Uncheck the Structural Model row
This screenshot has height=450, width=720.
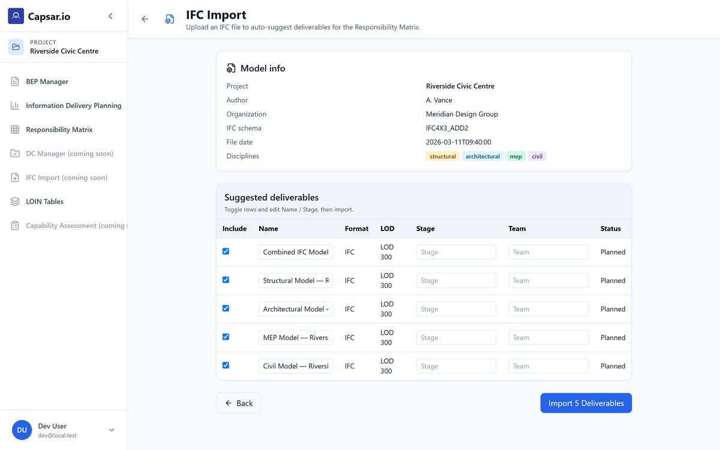point(226,280)
